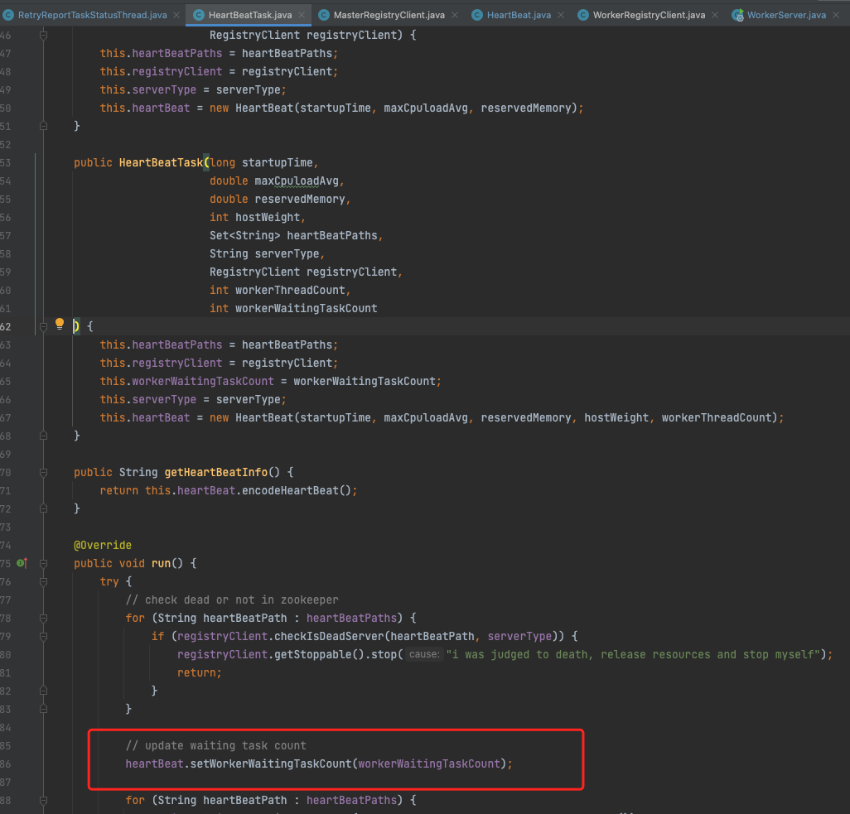The height and width of the screenshot is (814, 850).
Task: Click the HeartBeatTask constructor name on line 53
Action: [x=161, y=162]
